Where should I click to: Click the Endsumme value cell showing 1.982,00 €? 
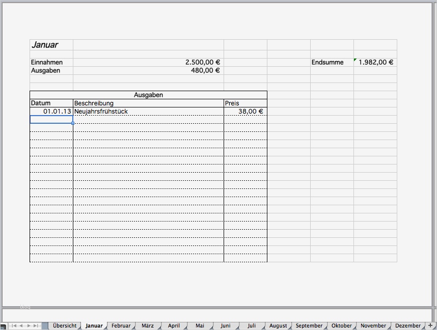pos(375,62)
